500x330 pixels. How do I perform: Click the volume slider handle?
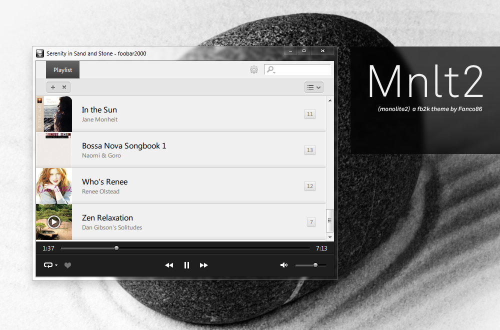pos(315,265)
